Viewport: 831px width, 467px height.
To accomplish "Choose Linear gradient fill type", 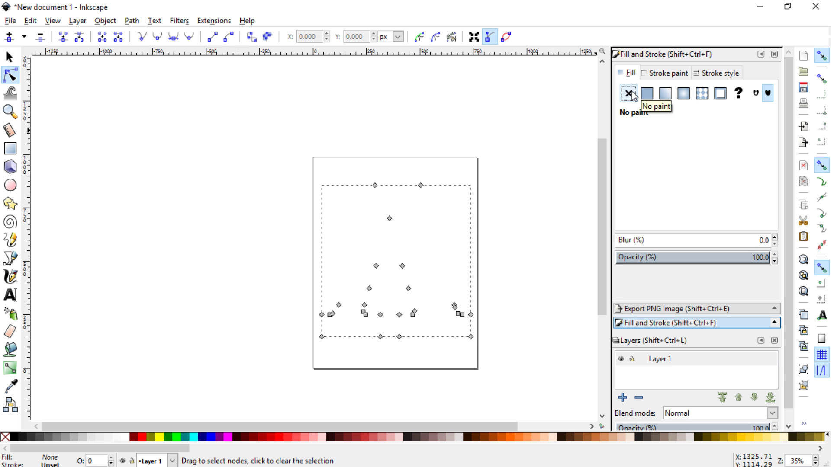I will click(665, 93).
